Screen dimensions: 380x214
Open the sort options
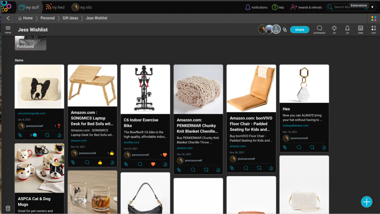373,30
